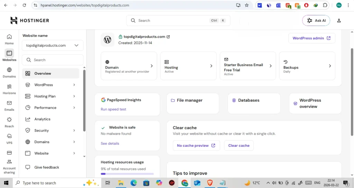The image size is (354, 188).
Task: Click Ask AI button
Action: (316, 20)
